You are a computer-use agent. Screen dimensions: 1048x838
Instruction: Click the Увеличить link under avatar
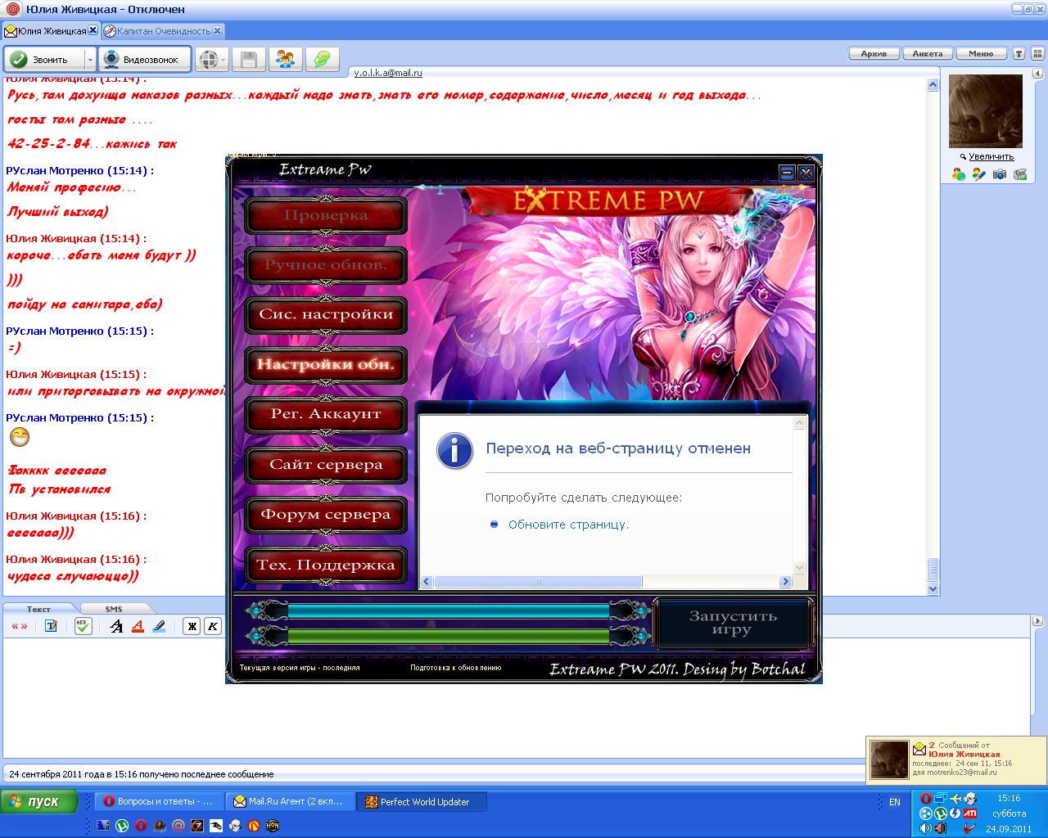coord(991,156)
